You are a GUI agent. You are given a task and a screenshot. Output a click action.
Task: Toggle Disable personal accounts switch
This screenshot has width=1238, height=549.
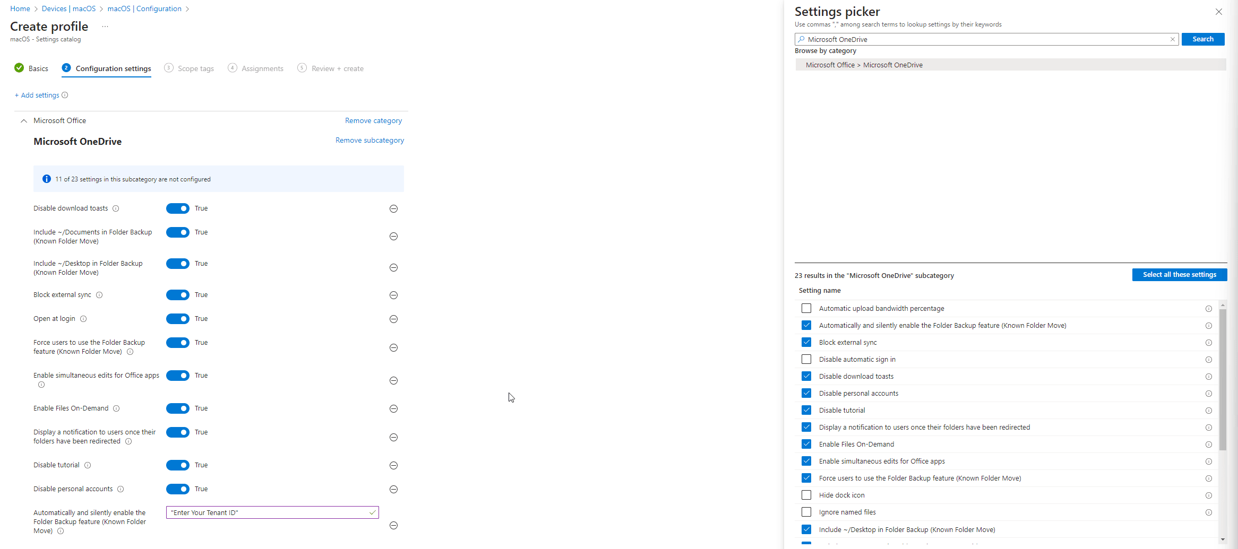(x=178, y=489)
